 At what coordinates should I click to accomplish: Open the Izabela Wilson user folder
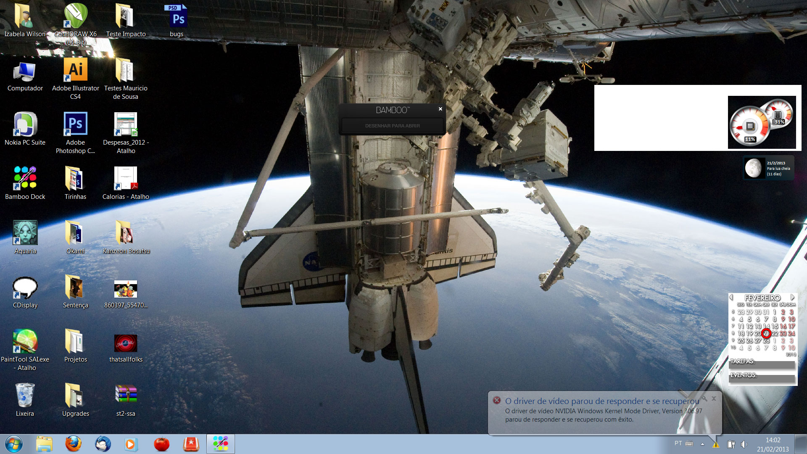click(25, 20)
